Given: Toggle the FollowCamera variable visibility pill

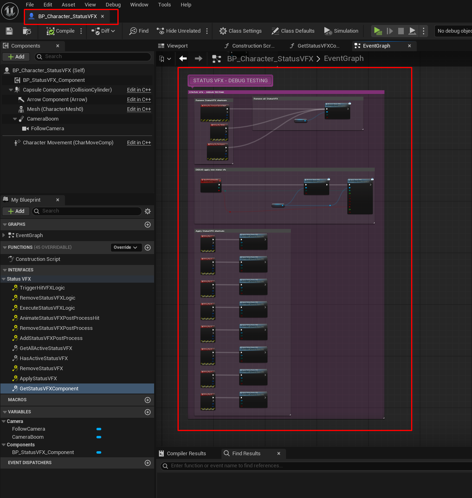Looking at the screenshot, I should pos(99,429).
